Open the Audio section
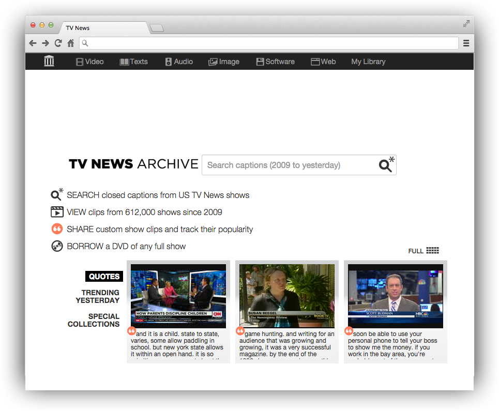This screenshot has width=499, height=411. 179,62
